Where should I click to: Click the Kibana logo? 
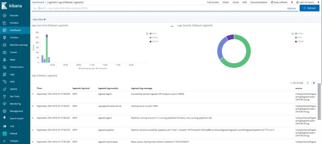coord(12,6)
